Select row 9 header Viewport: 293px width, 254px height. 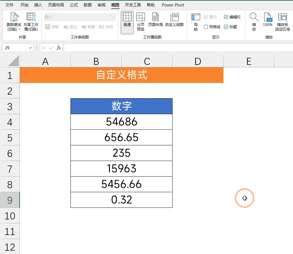[10, 200]
